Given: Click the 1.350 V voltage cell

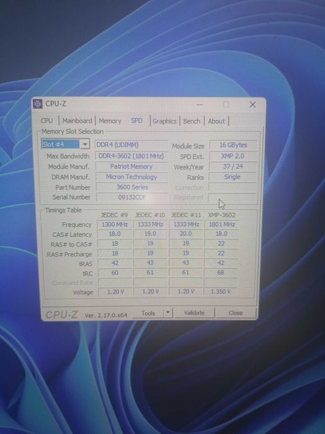Looking at the screenshot, I should (220, 291).
